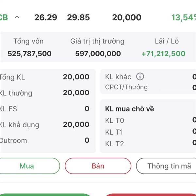Tap the KL T0 row
196x196 pixels.
click(151, 120)
